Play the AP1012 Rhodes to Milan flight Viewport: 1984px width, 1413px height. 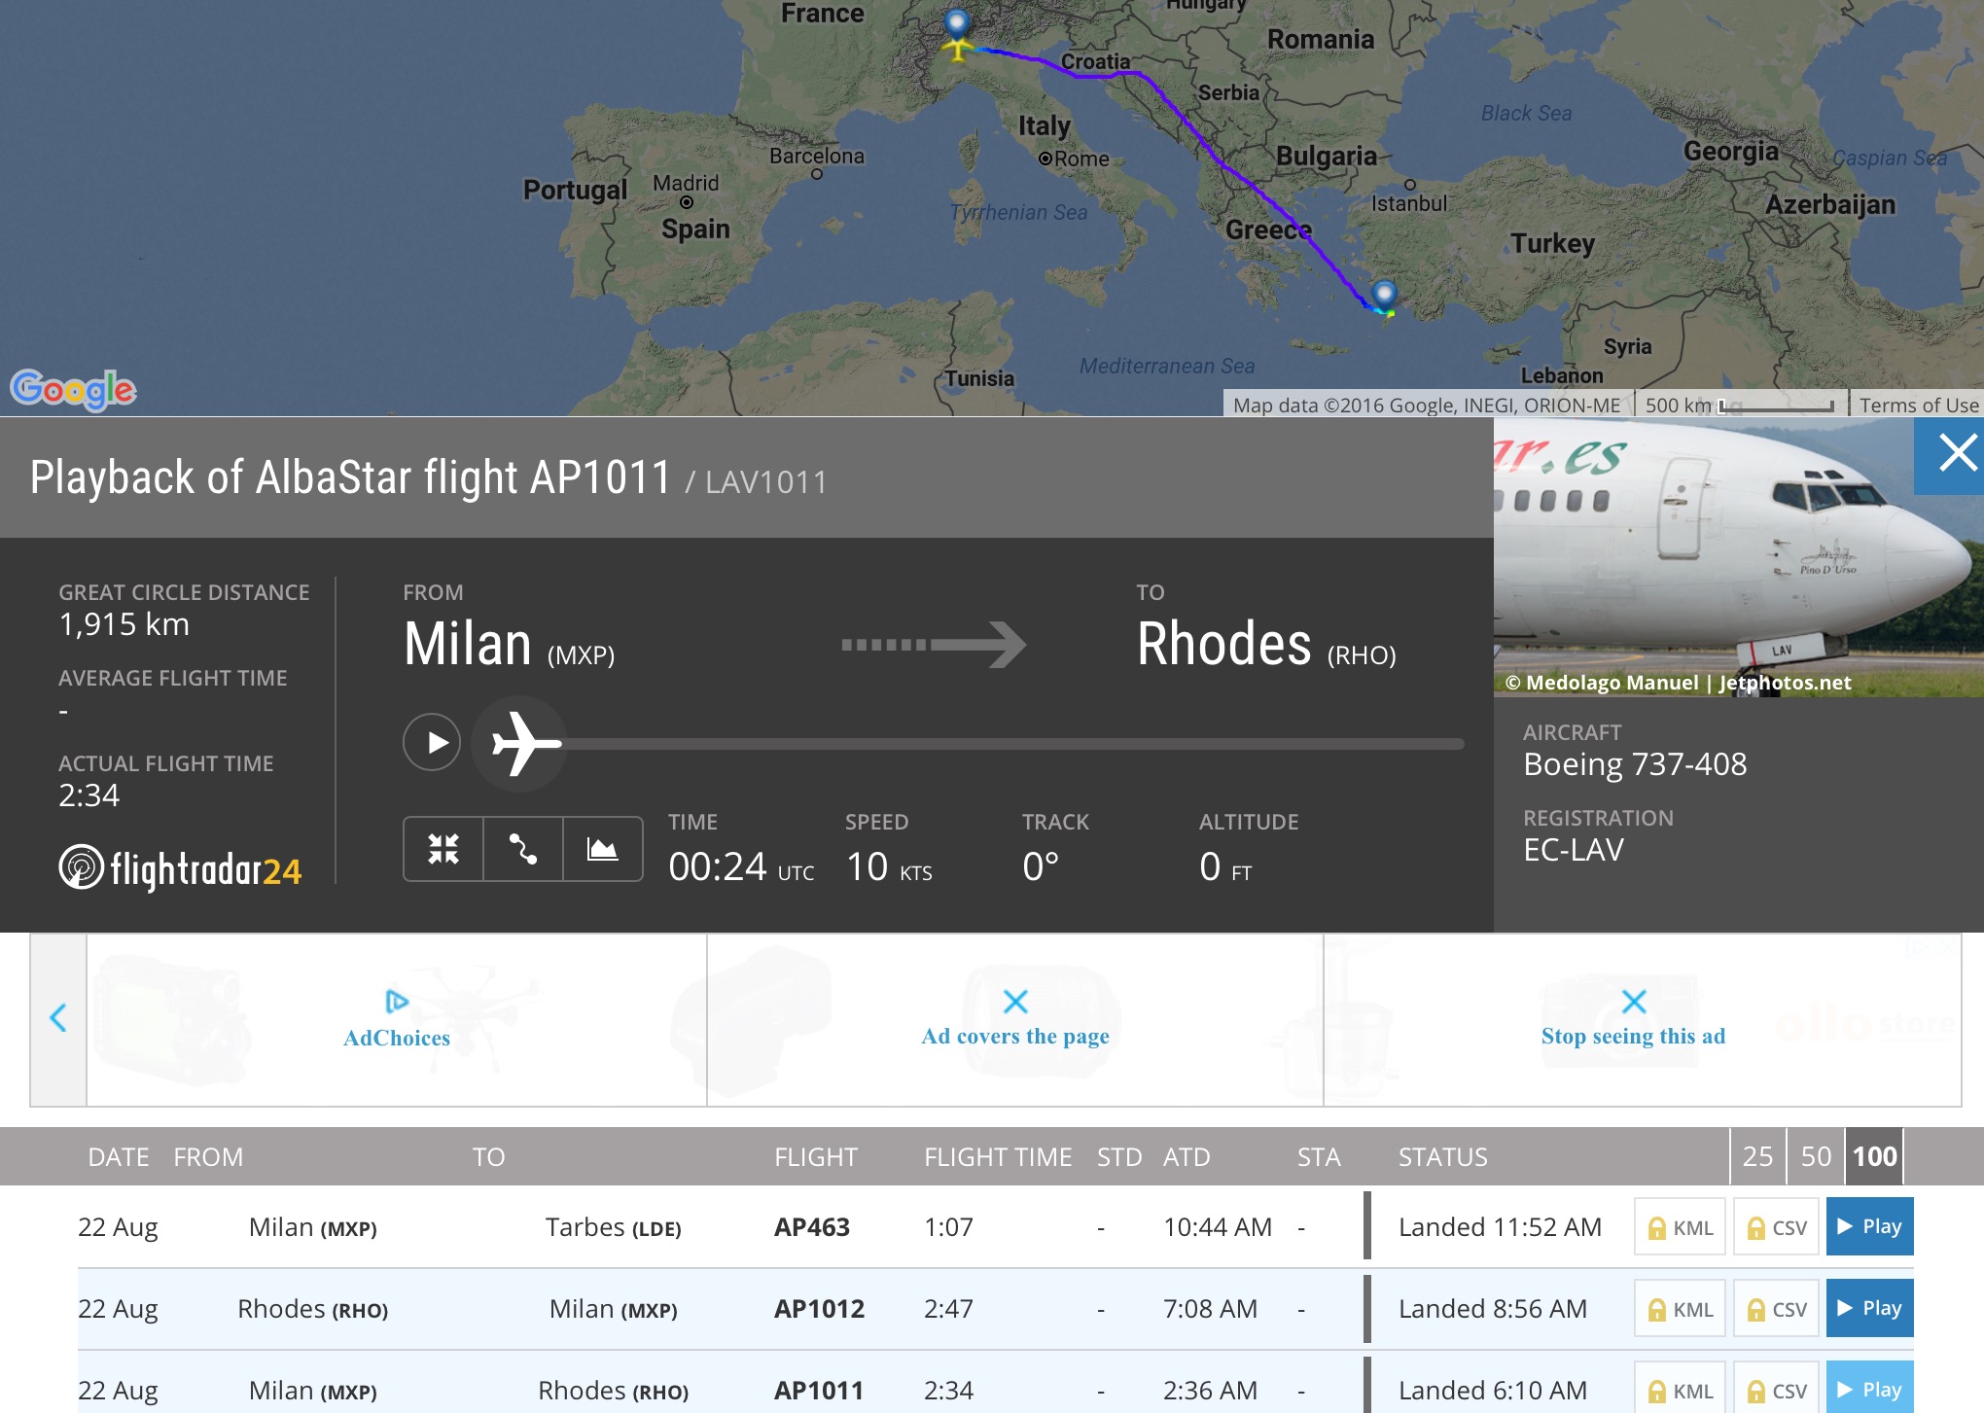tap(1869, 1308)
